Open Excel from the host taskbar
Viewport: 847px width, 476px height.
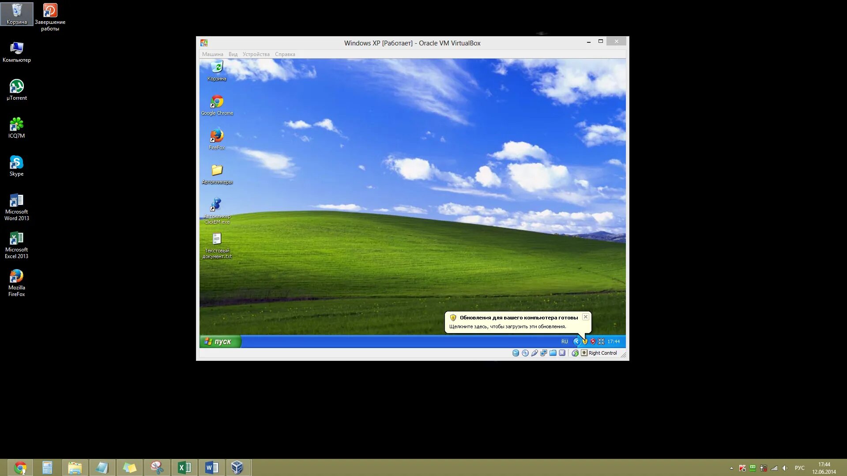pyautogui.click(x=184, y=468)
